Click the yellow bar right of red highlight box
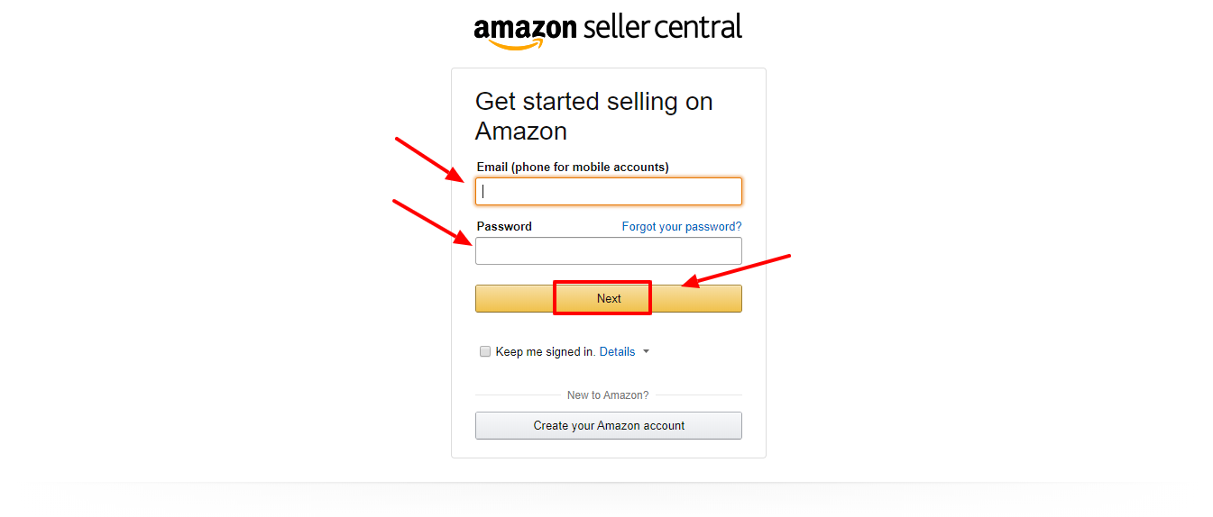 pyautogui.click(x=697, y=298)
